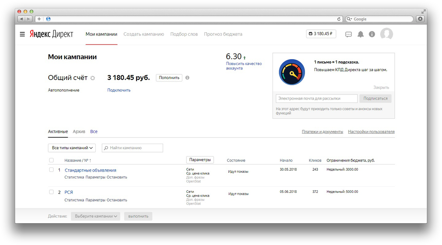Open Статистика for Стандартные объявления
This screenshot has width=442, height=245.
[74, 177]
